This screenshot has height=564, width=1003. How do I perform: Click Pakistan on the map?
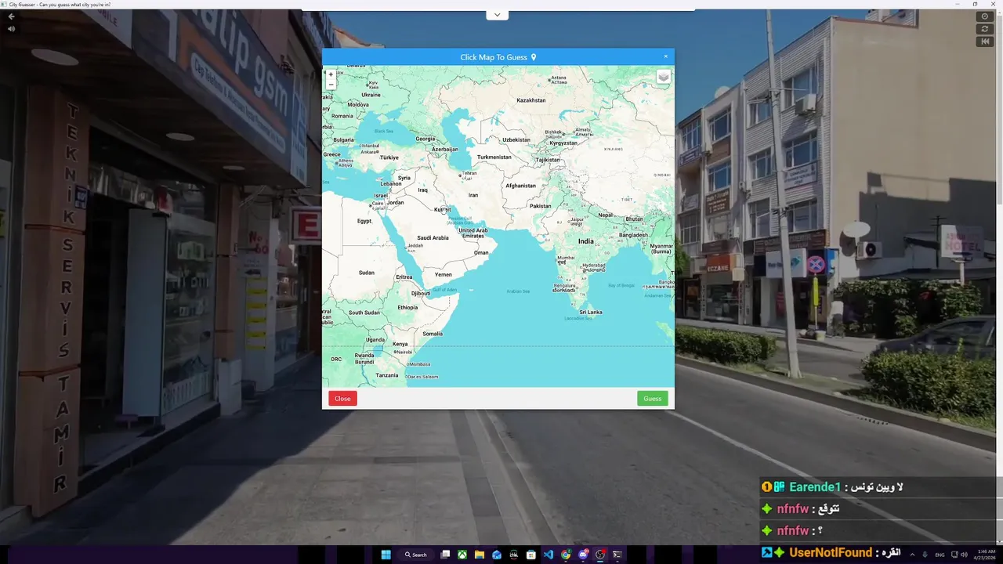(x=541, y=206)
